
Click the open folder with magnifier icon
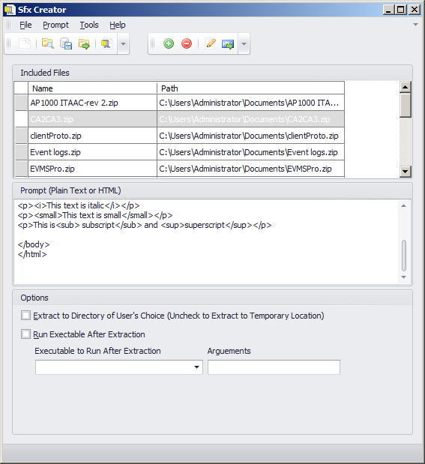pos(48,43)
